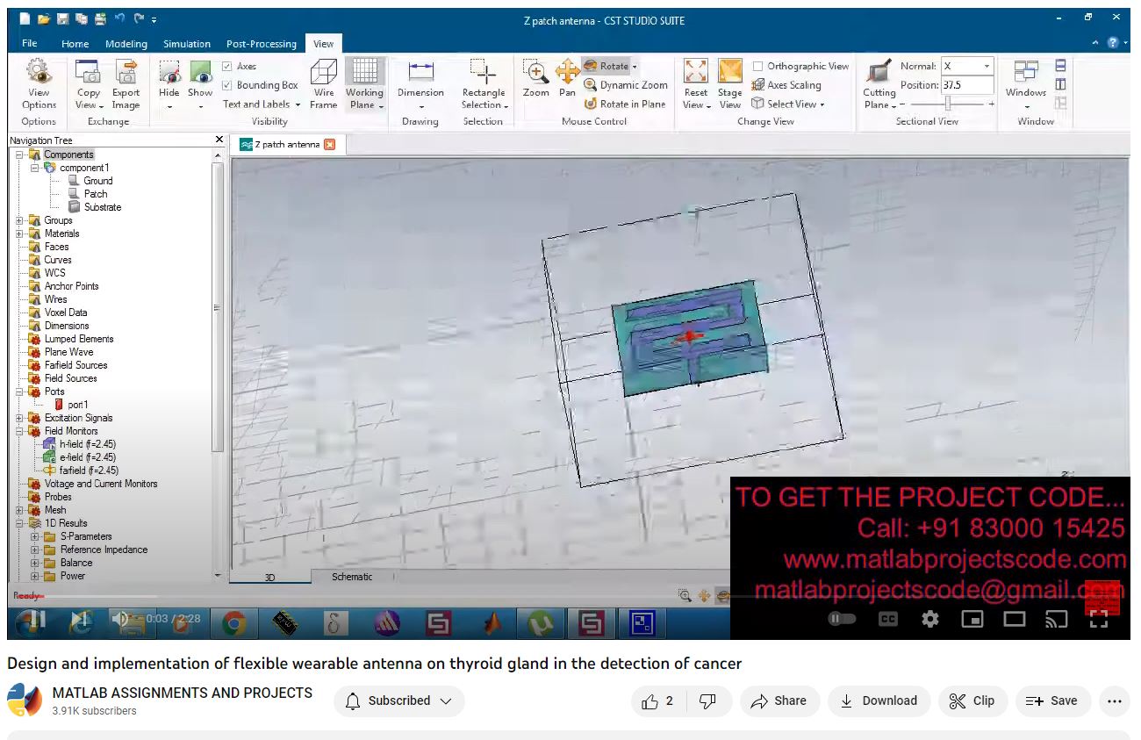The height and width of the screenshot is (740, 1141).
Task: Open View Options gear icon
Action: tap(39, 74)
